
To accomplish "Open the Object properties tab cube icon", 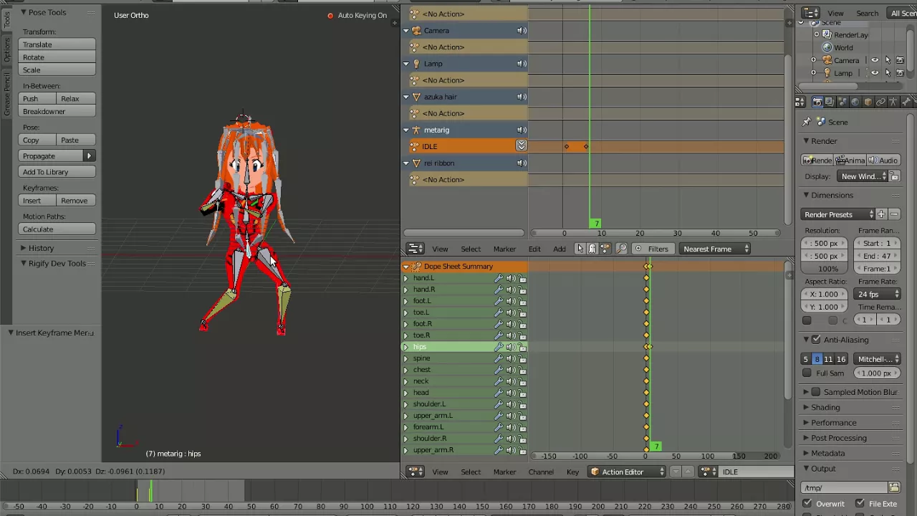I will tap(868, 102).
